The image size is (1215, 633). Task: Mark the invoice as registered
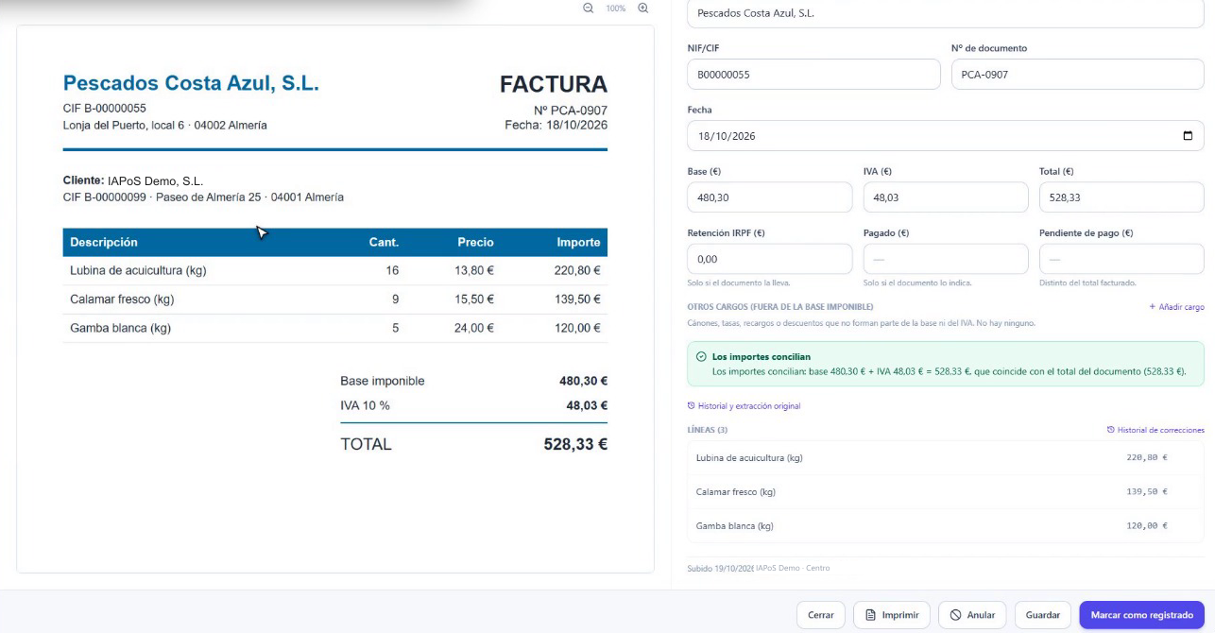point(1142,615)
